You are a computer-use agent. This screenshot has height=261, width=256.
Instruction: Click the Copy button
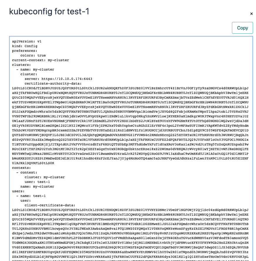click(242, 28)
